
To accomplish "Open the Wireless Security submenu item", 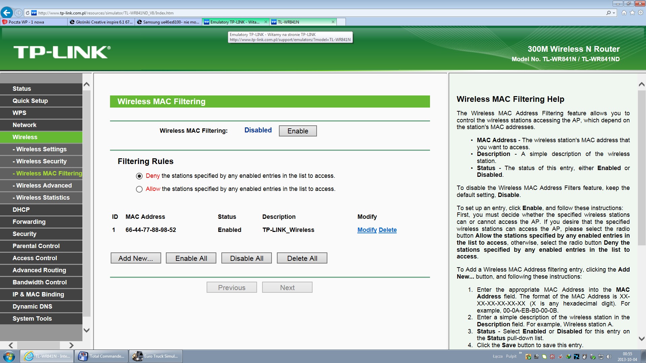I will point(41,161).
